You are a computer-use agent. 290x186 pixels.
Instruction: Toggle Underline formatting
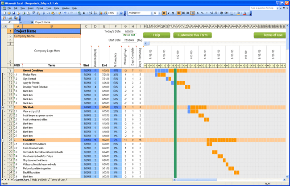click(173, 13)
